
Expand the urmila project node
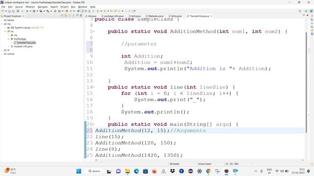coord(2,54)
